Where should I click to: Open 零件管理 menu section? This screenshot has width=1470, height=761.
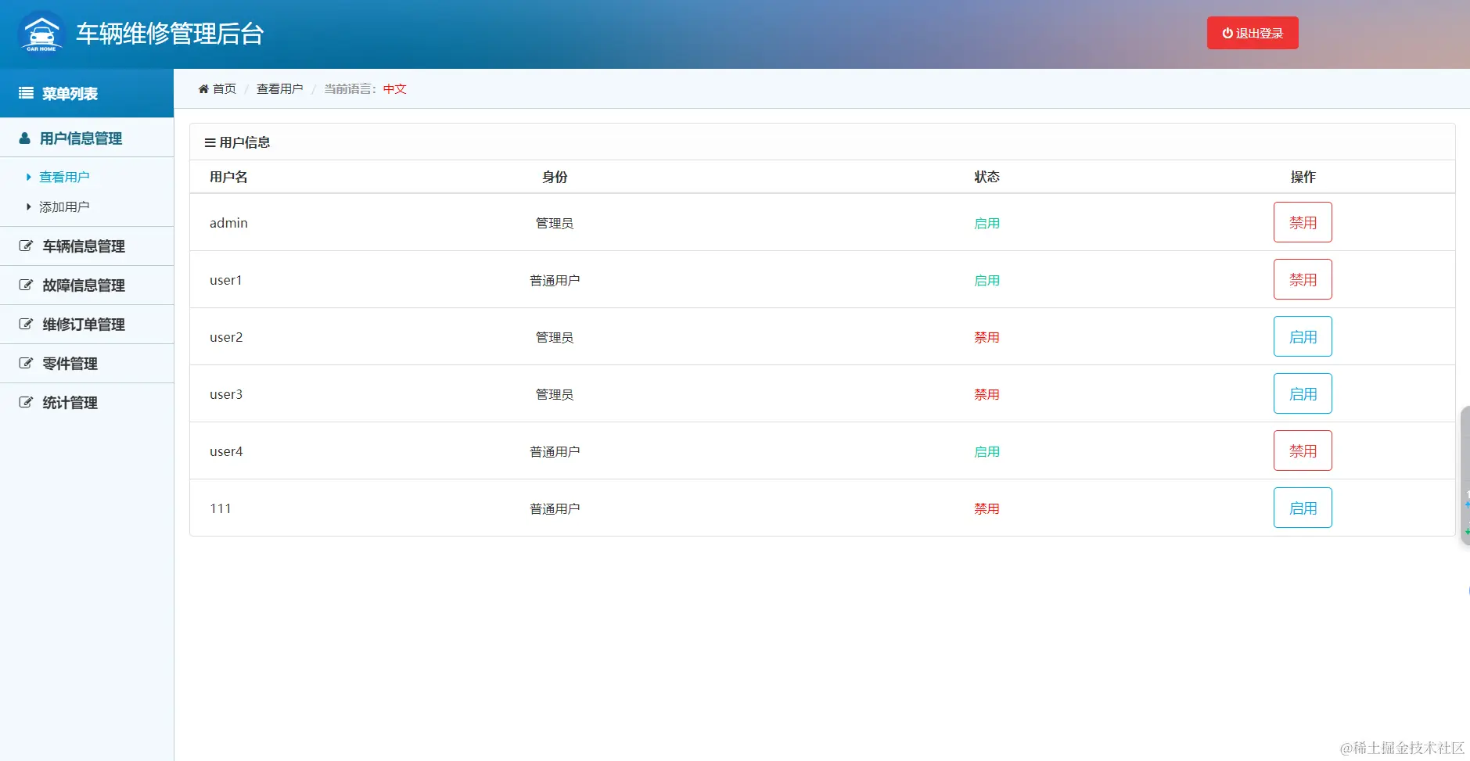(x=87, y=364)
